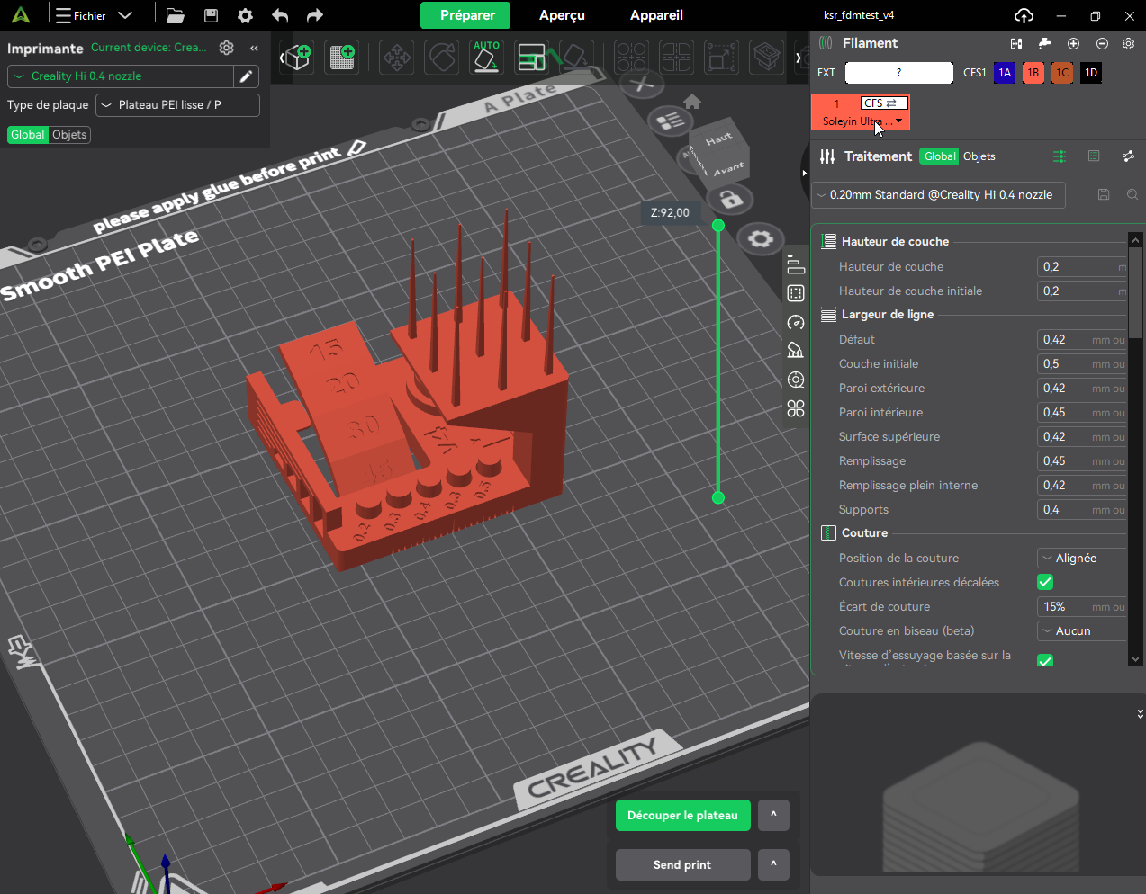Edit the Creality Hi printer preset
The width and height of the screenshot is (1146, 894).
[246, 76]
